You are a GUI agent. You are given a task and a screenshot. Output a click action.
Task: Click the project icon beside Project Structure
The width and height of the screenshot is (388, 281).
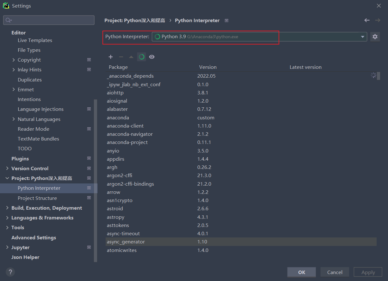click(x=89, y=198)
